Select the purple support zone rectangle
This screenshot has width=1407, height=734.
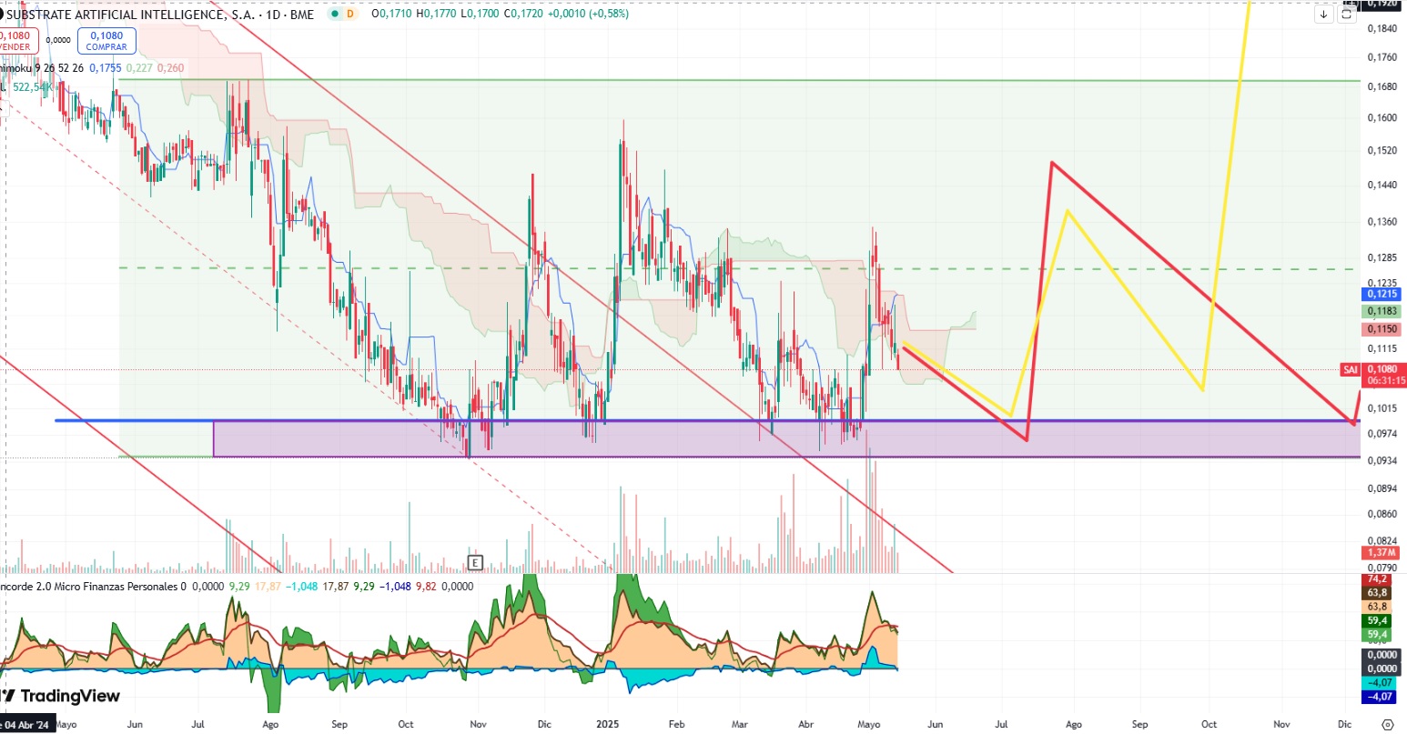(786, 439)
